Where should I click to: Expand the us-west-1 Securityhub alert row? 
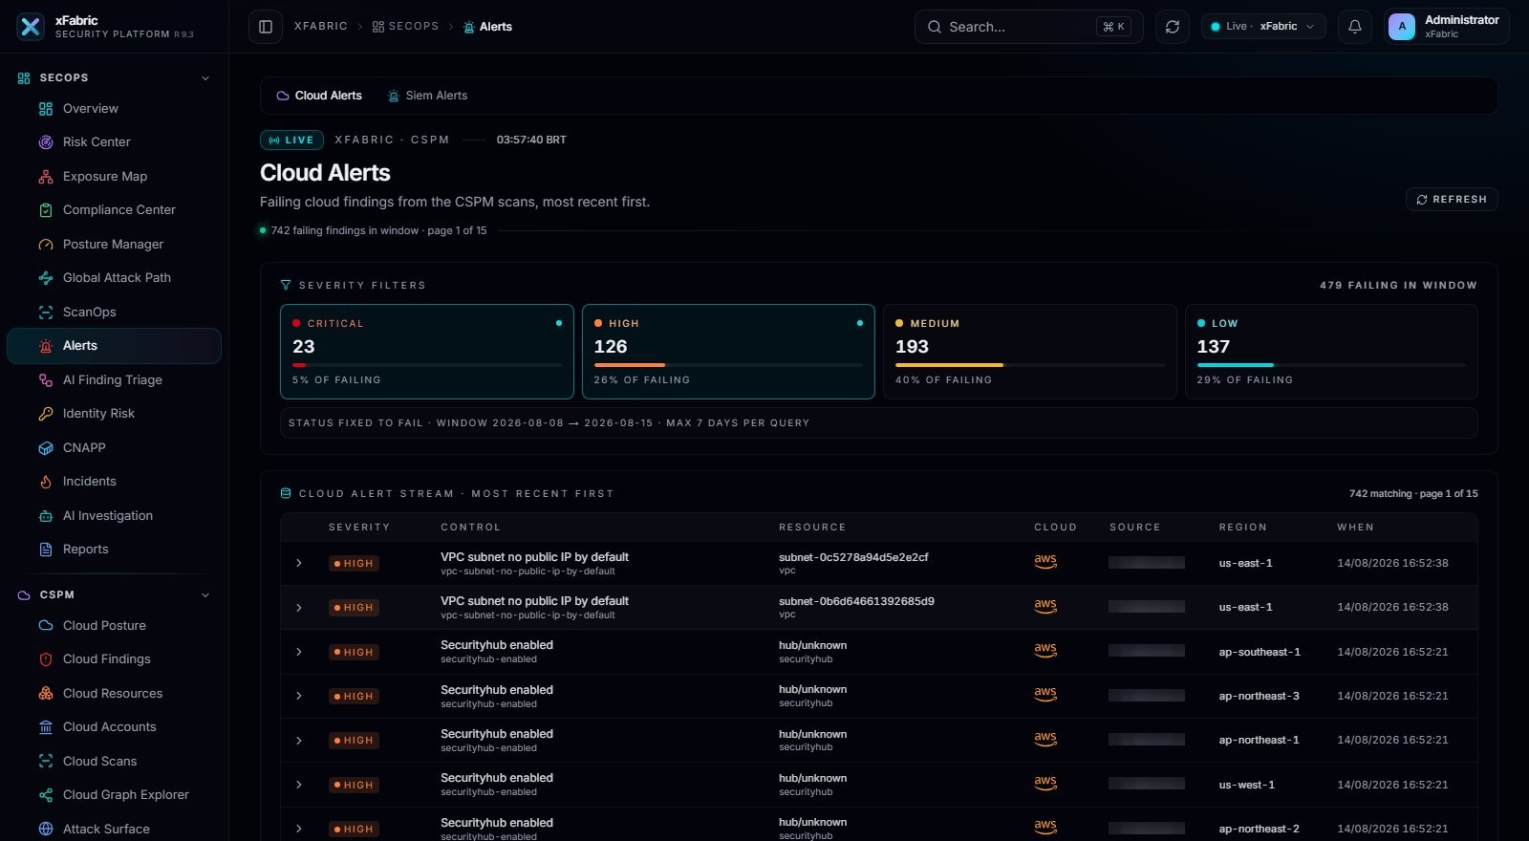coord(299,785)
